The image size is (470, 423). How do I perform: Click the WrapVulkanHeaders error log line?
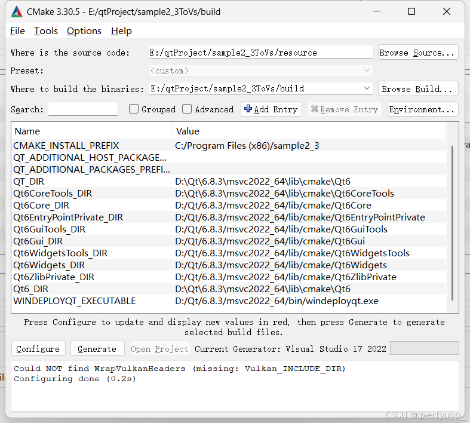tap(180, 369)
